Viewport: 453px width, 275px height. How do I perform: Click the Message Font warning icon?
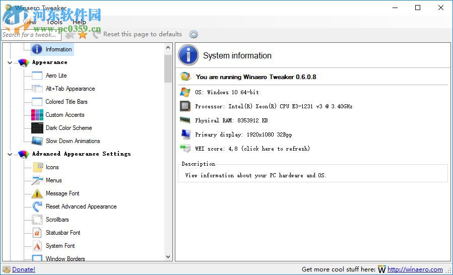tap(37, 193)
